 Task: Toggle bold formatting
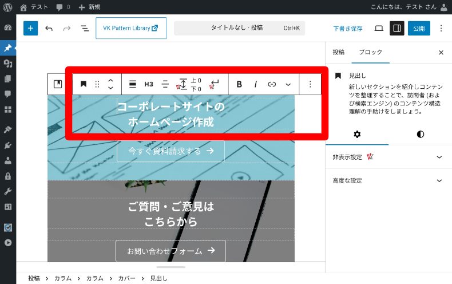(239, 84)
